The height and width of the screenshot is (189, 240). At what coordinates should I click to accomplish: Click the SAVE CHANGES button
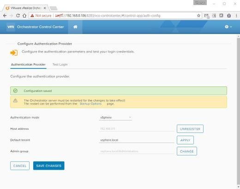[x=49, y=166]
